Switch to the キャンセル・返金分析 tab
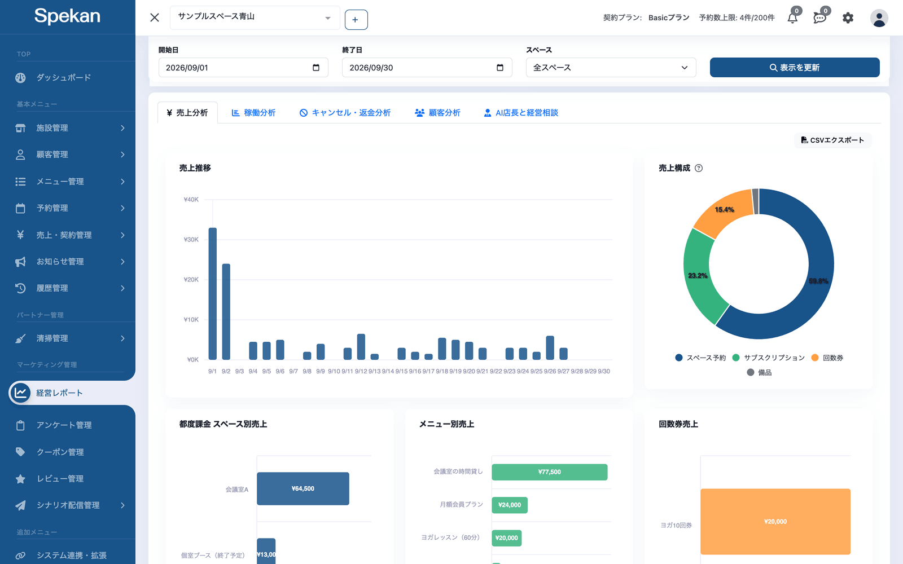This screenshot has height=564, width=903. pyautogui.click(x=345, y=113)
